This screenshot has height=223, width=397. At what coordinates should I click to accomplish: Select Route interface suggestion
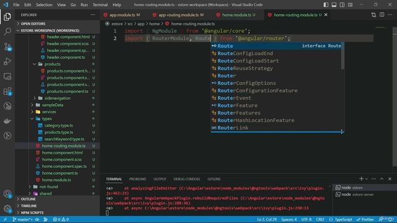[276, 46]
